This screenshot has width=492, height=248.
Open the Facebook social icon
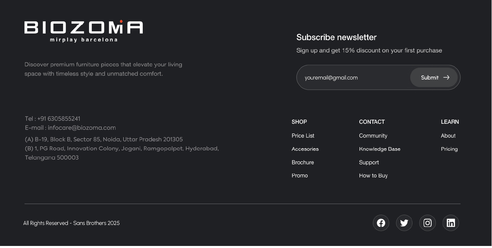381,223
